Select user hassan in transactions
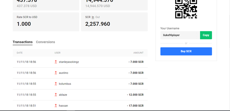 (x=63, y=106)
